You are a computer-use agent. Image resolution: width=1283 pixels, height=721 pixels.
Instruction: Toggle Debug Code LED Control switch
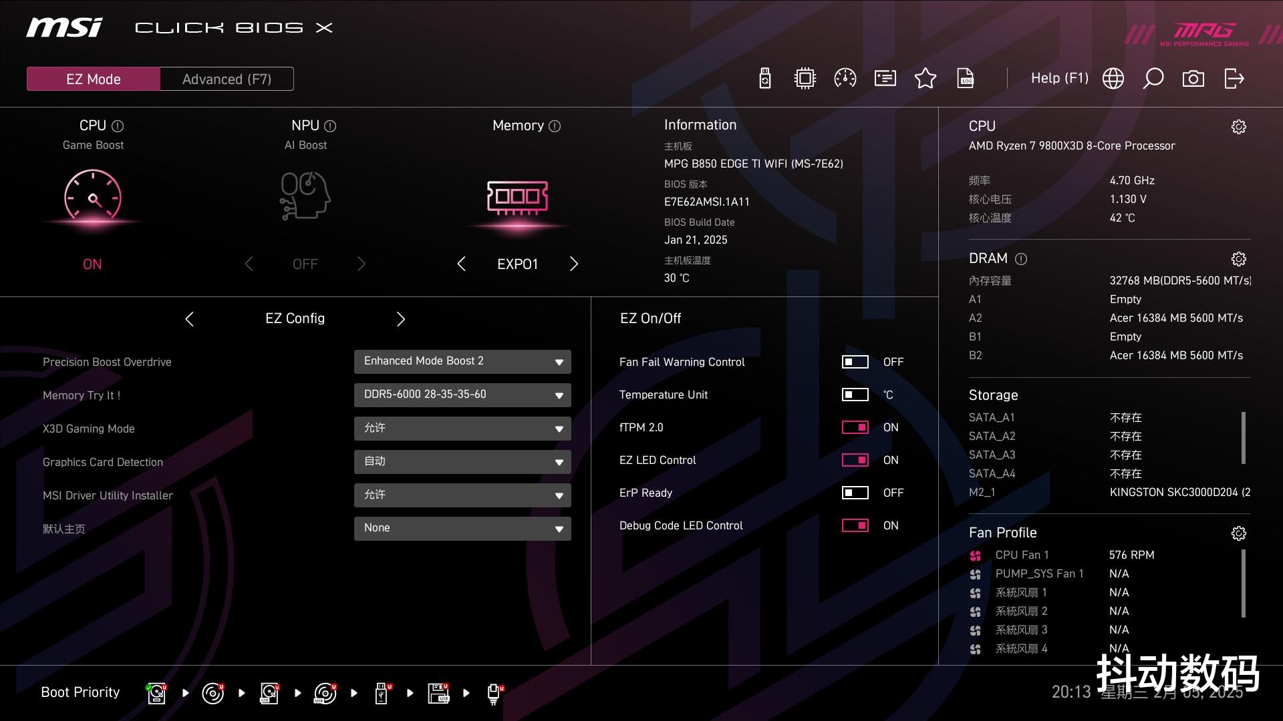point(855,525)
